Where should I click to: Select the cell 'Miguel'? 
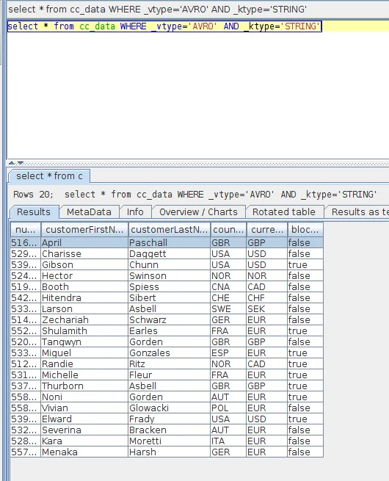(84, 353)
